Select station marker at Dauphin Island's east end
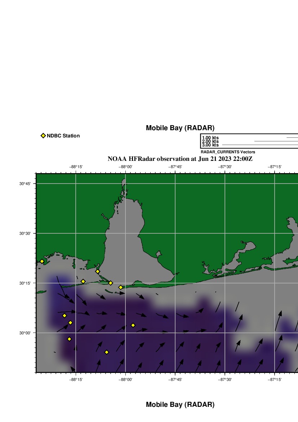298x422 pixels. [x=111, y=283]
